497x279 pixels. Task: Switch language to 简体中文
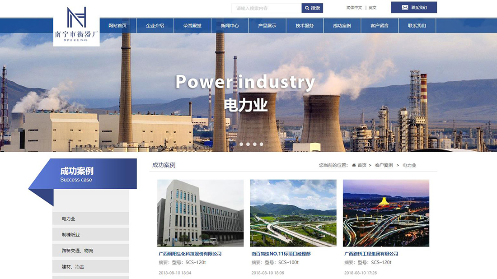(354, 8)
